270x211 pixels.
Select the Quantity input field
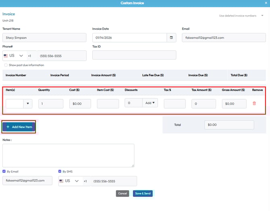point(51,104)
